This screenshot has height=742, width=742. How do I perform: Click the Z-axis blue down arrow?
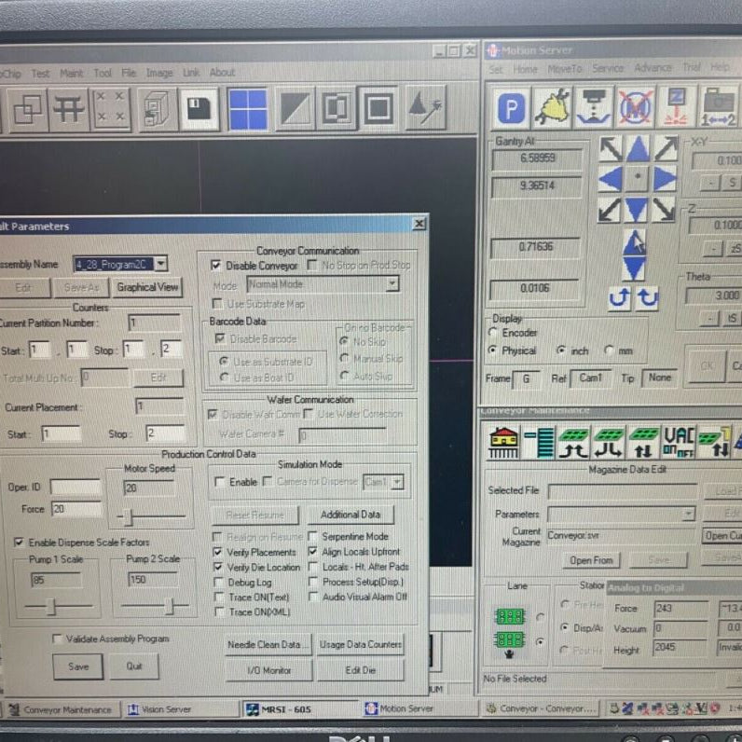[634, 268]
